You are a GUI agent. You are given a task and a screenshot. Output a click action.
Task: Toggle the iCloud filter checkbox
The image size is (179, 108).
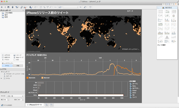point(131,91)
